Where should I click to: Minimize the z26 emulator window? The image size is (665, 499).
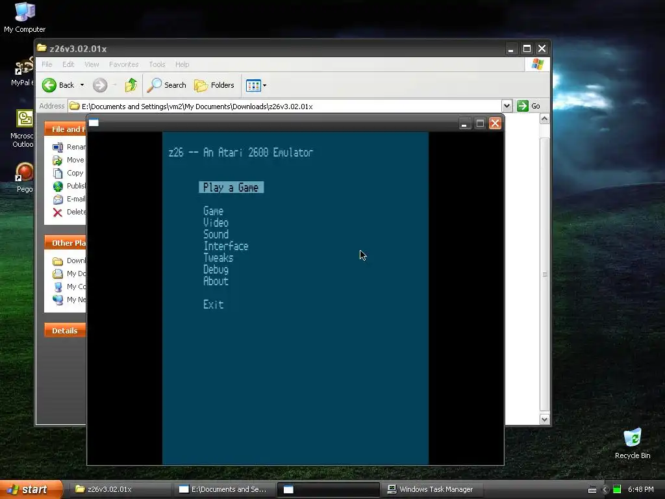pyautogui.click(x=464, y=123)
